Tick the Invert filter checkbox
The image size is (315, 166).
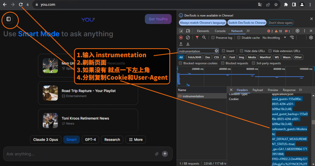223,51
